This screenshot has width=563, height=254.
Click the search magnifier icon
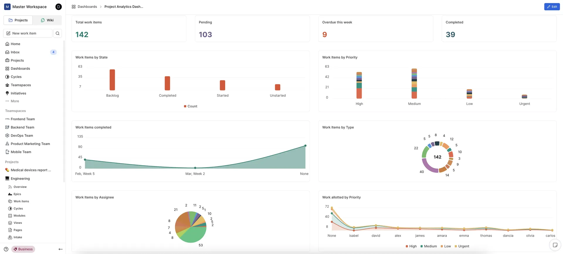pyautogui.click(x=57, y=33)
